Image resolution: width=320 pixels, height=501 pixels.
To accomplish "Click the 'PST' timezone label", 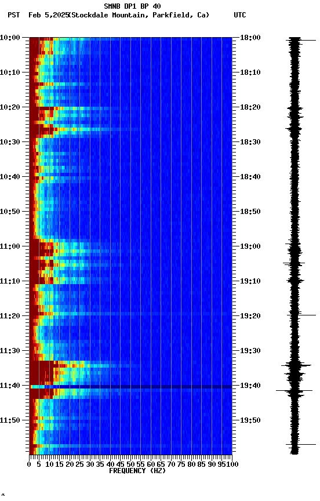I will tap(14, 15).
